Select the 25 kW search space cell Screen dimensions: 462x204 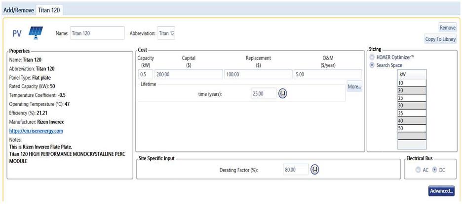[411, 98]
